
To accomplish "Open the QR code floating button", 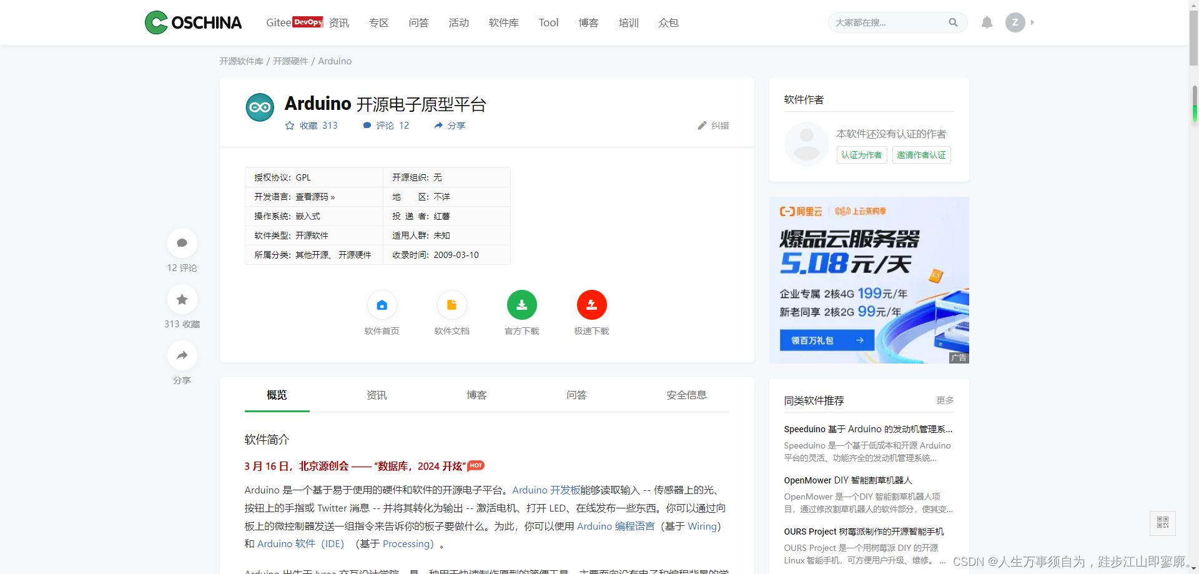I will point(1163,523).
